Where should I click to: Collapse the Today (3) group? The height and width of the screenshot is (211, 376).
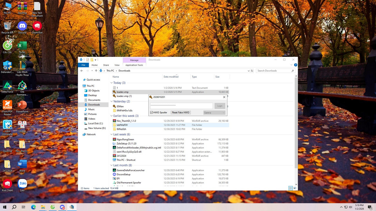(x=111, y=83)
